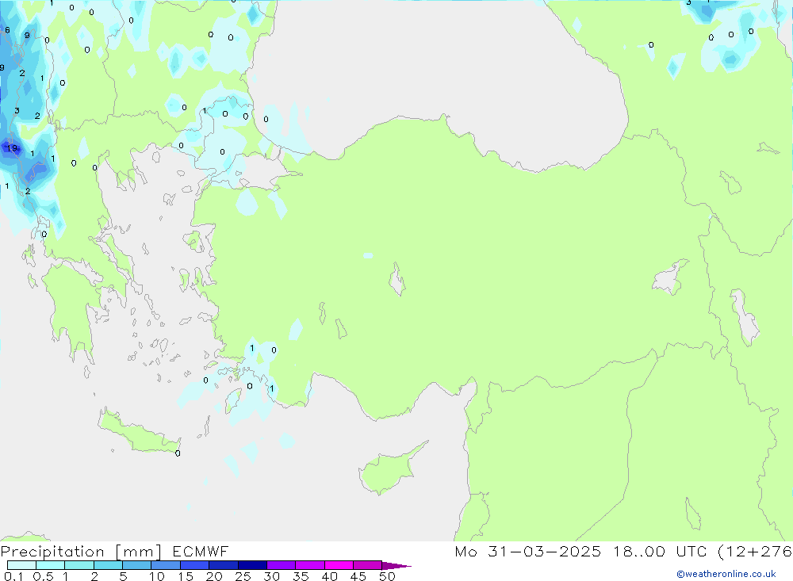793x581 pixels.
Task: Click the legend scale label '0.1'
Action: [x=13, y=576]
